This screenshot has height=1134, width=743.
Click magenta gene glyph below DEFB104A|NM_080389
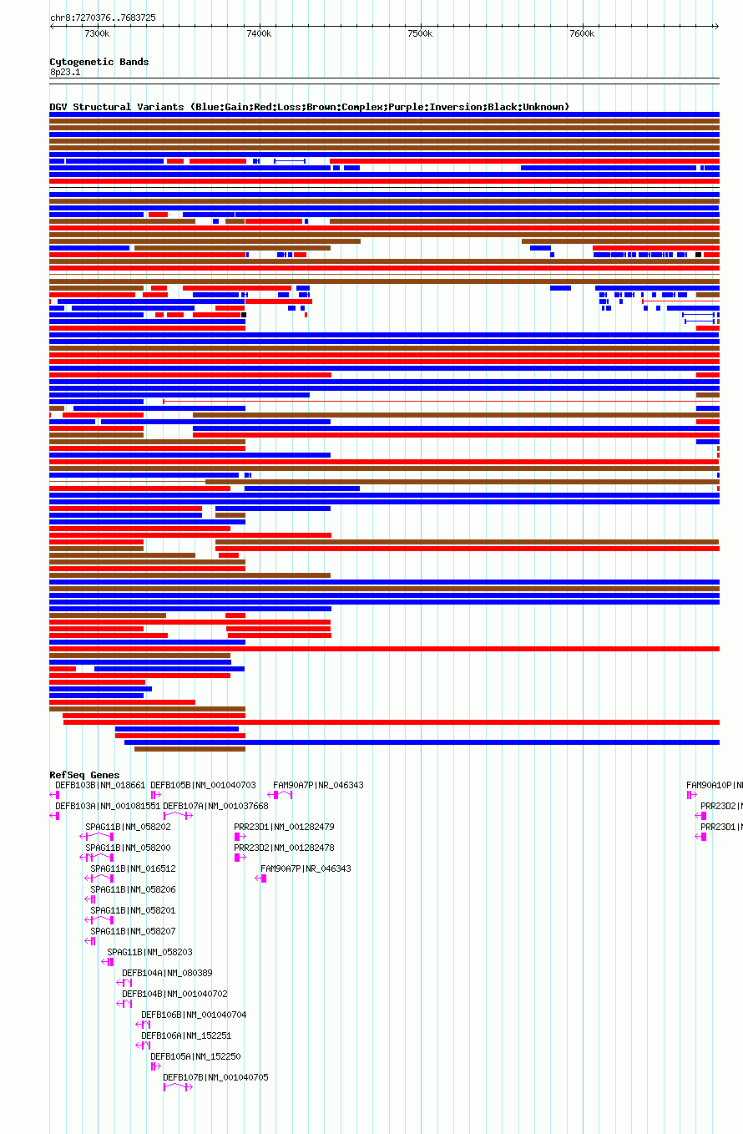coord(124,983)
